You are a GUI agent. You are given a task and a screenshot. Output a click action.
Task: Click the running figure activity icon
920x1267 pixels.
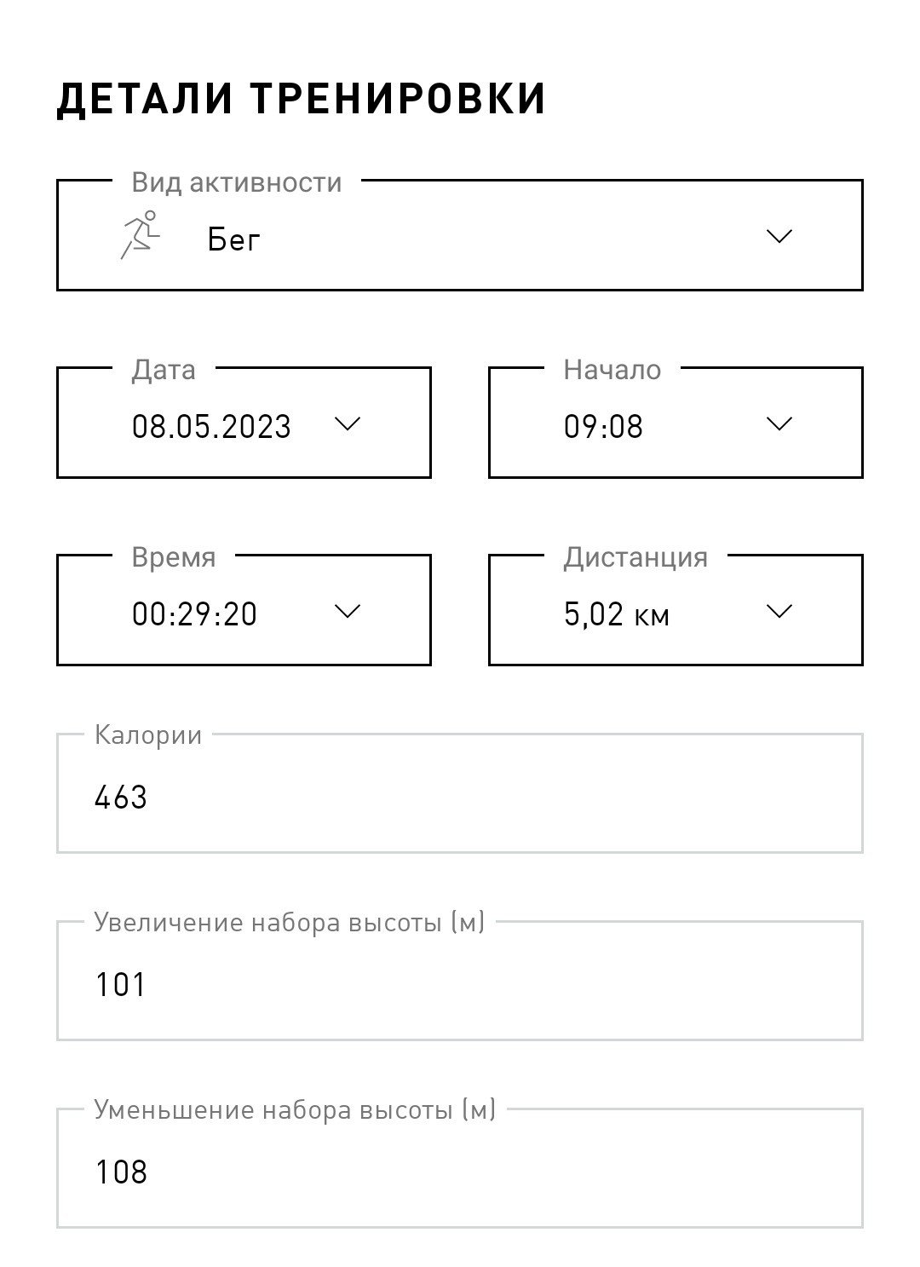(x=140, y=234)
